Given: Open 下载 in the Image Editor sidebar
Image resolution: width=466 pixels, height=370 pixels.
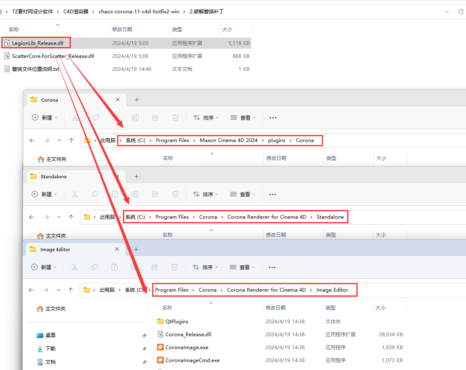Looking at the screenshot, I should point(50,348).
